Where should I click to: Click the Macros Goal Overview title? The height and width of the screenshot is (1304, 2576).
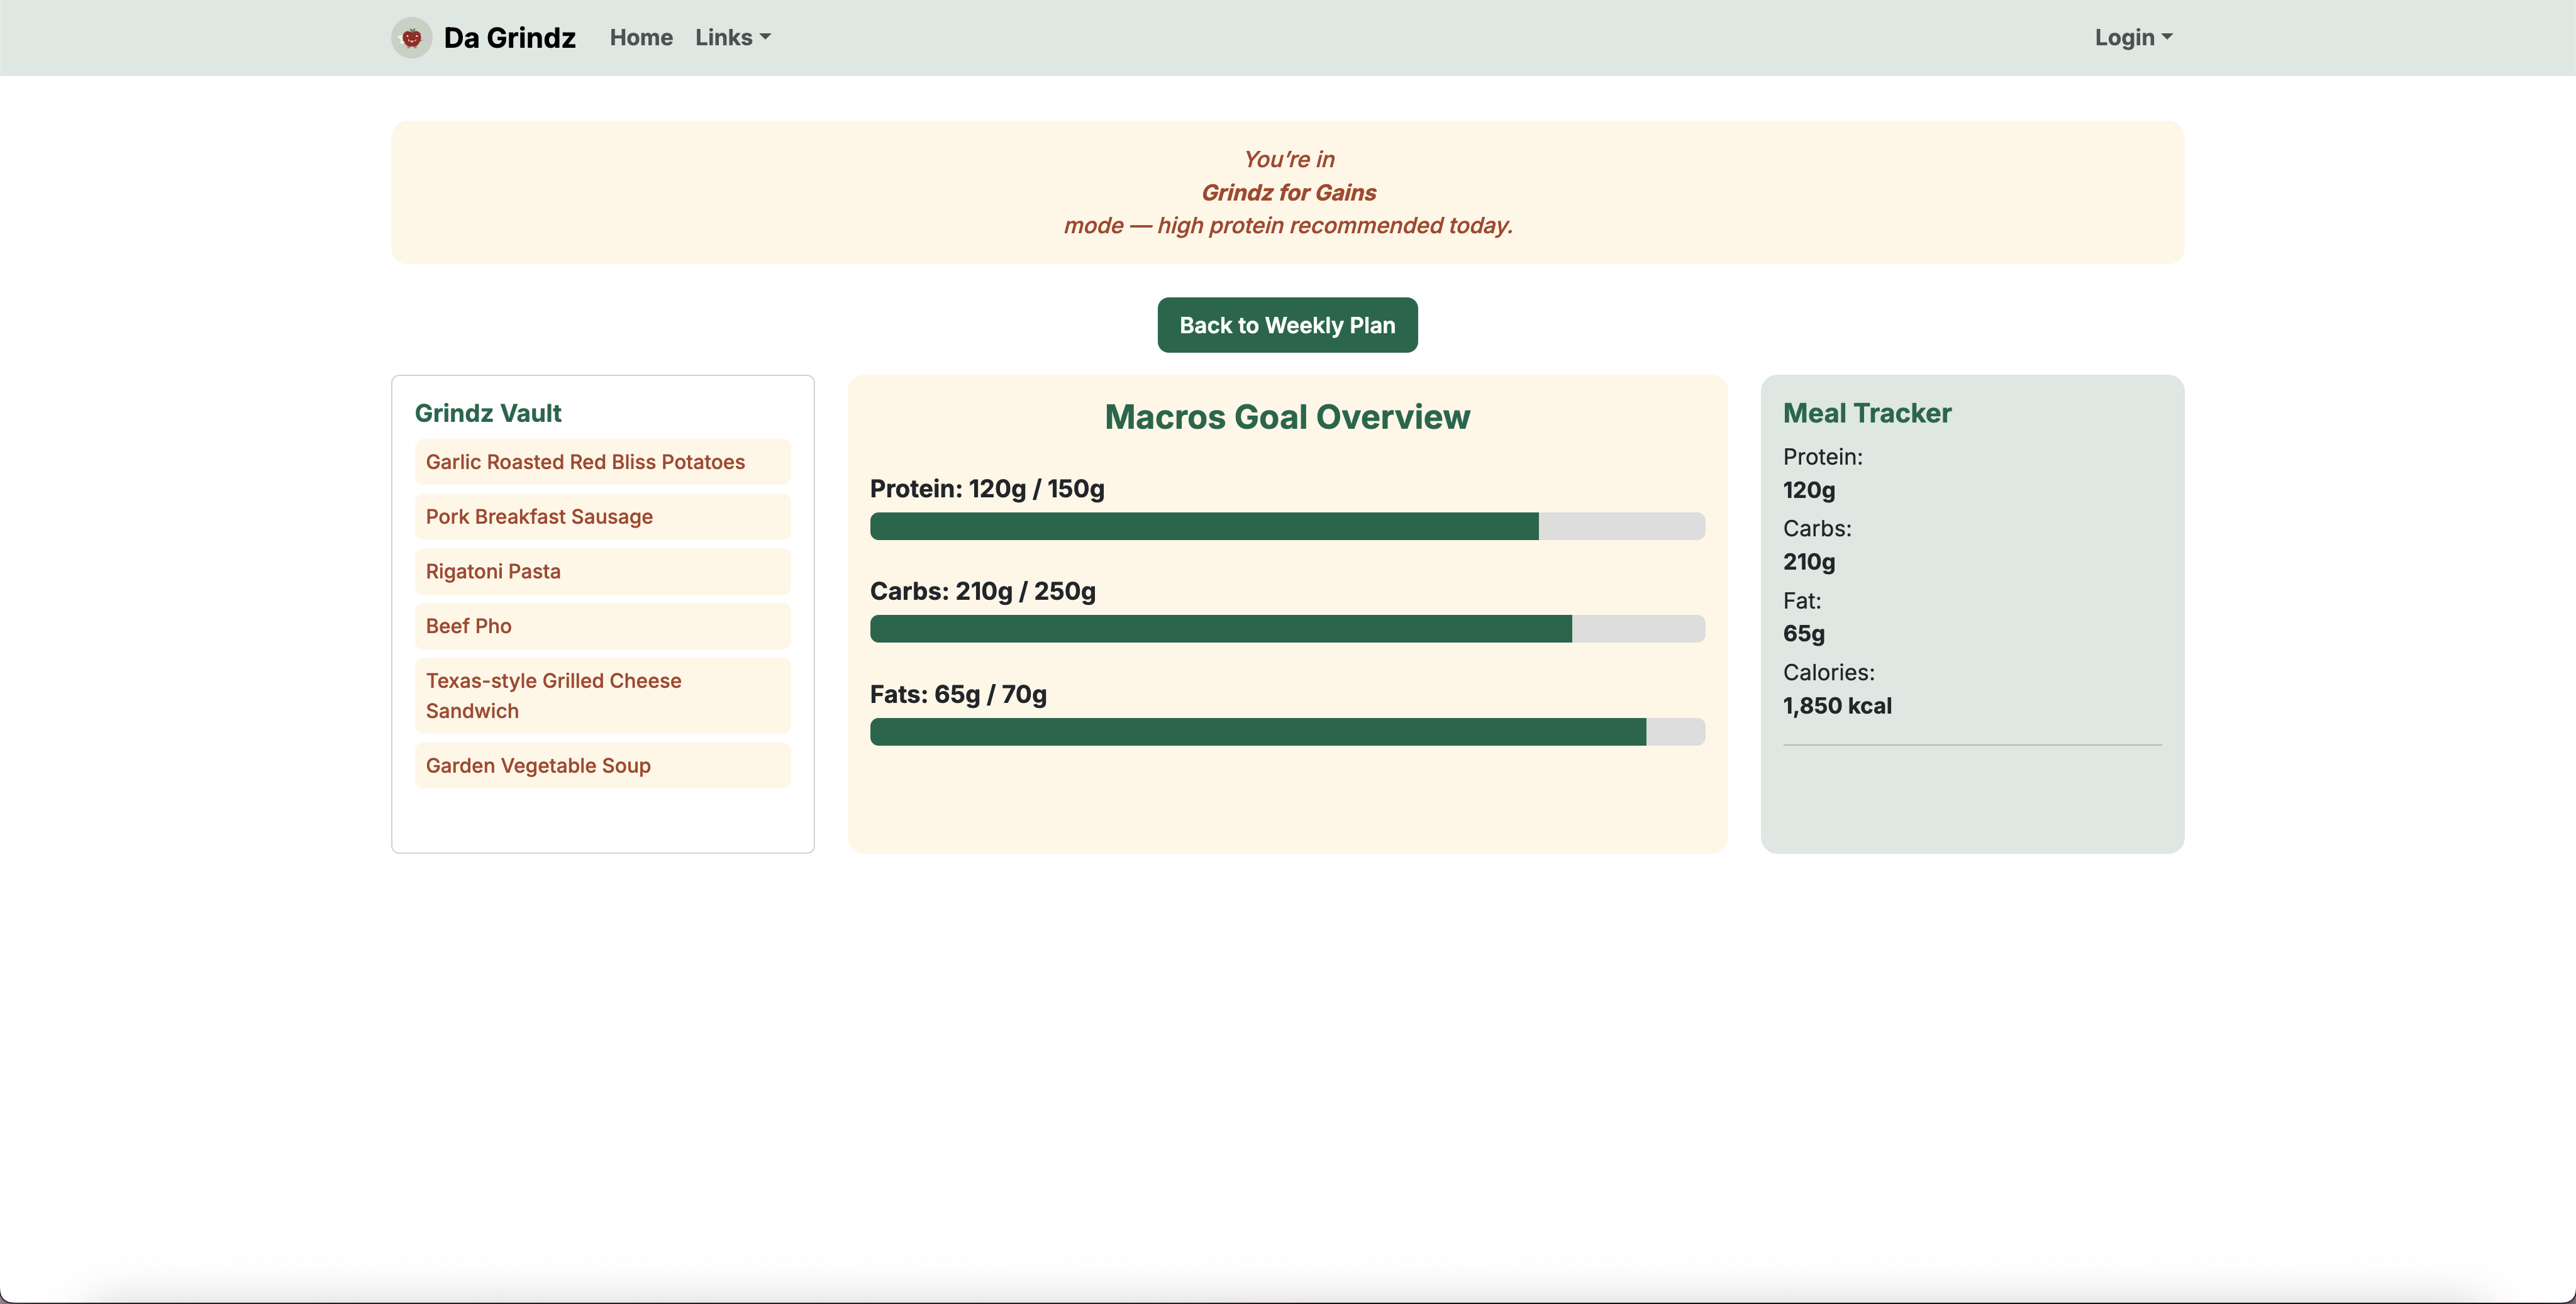(x=1287, y=417)
